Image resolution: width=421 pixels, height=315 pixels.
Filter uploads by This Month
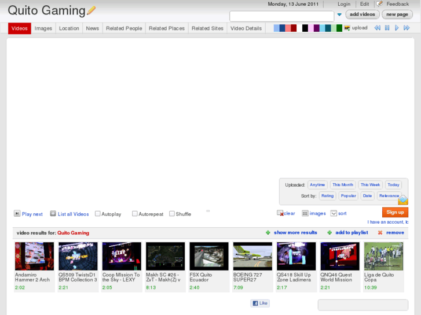[343, 185]
